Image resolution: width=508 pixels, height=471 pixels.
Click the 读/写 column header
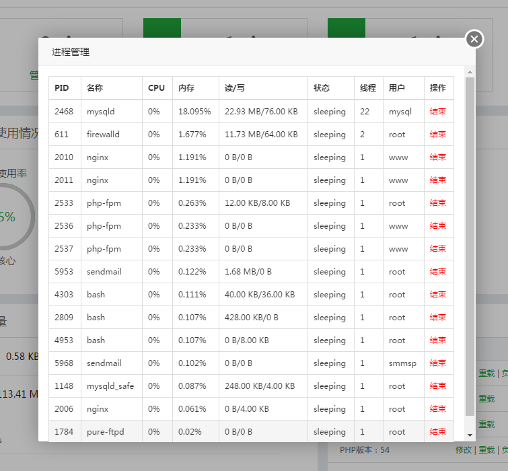click(235, 88)
